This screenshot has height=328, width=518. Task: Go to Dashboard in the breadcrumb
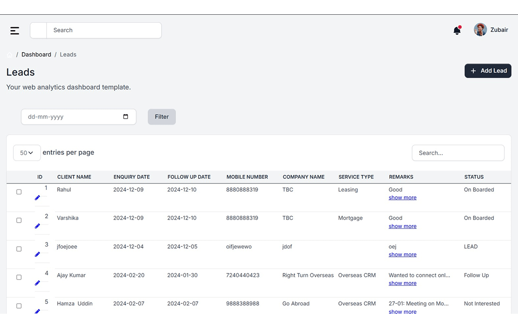tap(36, 55)
